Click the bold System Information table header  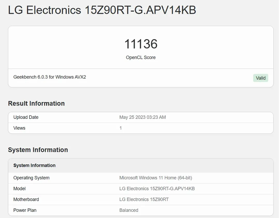click(34, 165)
